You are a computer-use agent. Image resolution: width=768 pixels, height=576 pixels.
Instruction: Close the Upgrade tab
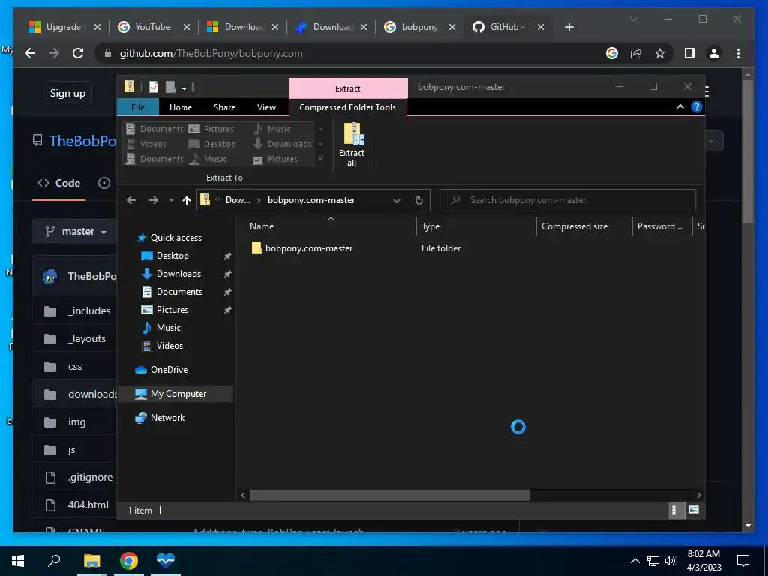tap(97, 28)
